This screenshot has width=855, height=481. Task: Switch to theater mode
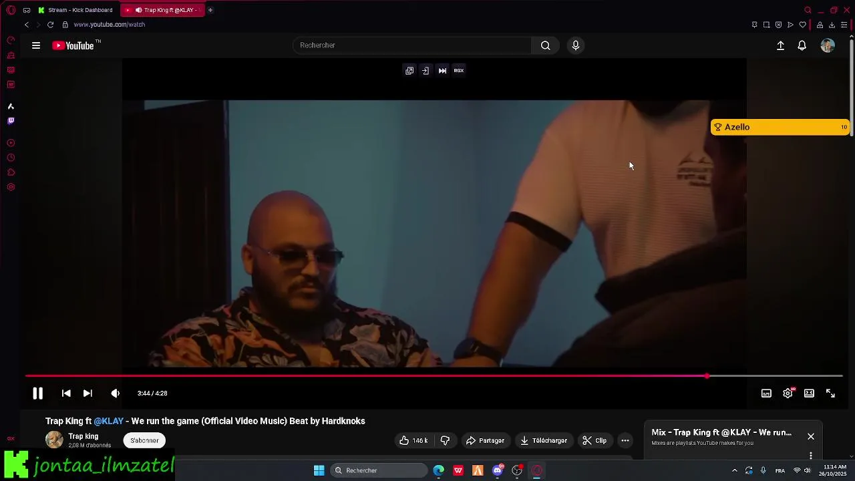click(x=809, y=393)
